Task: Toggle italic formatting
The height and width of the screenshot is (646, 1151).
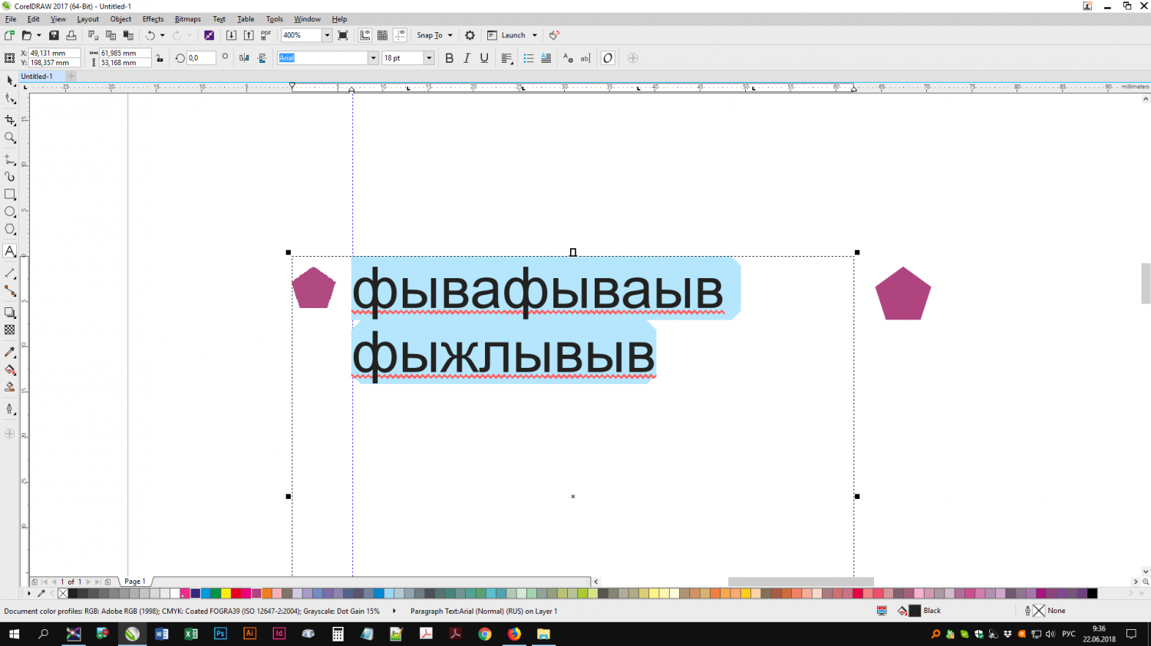Action: (467, 57)
